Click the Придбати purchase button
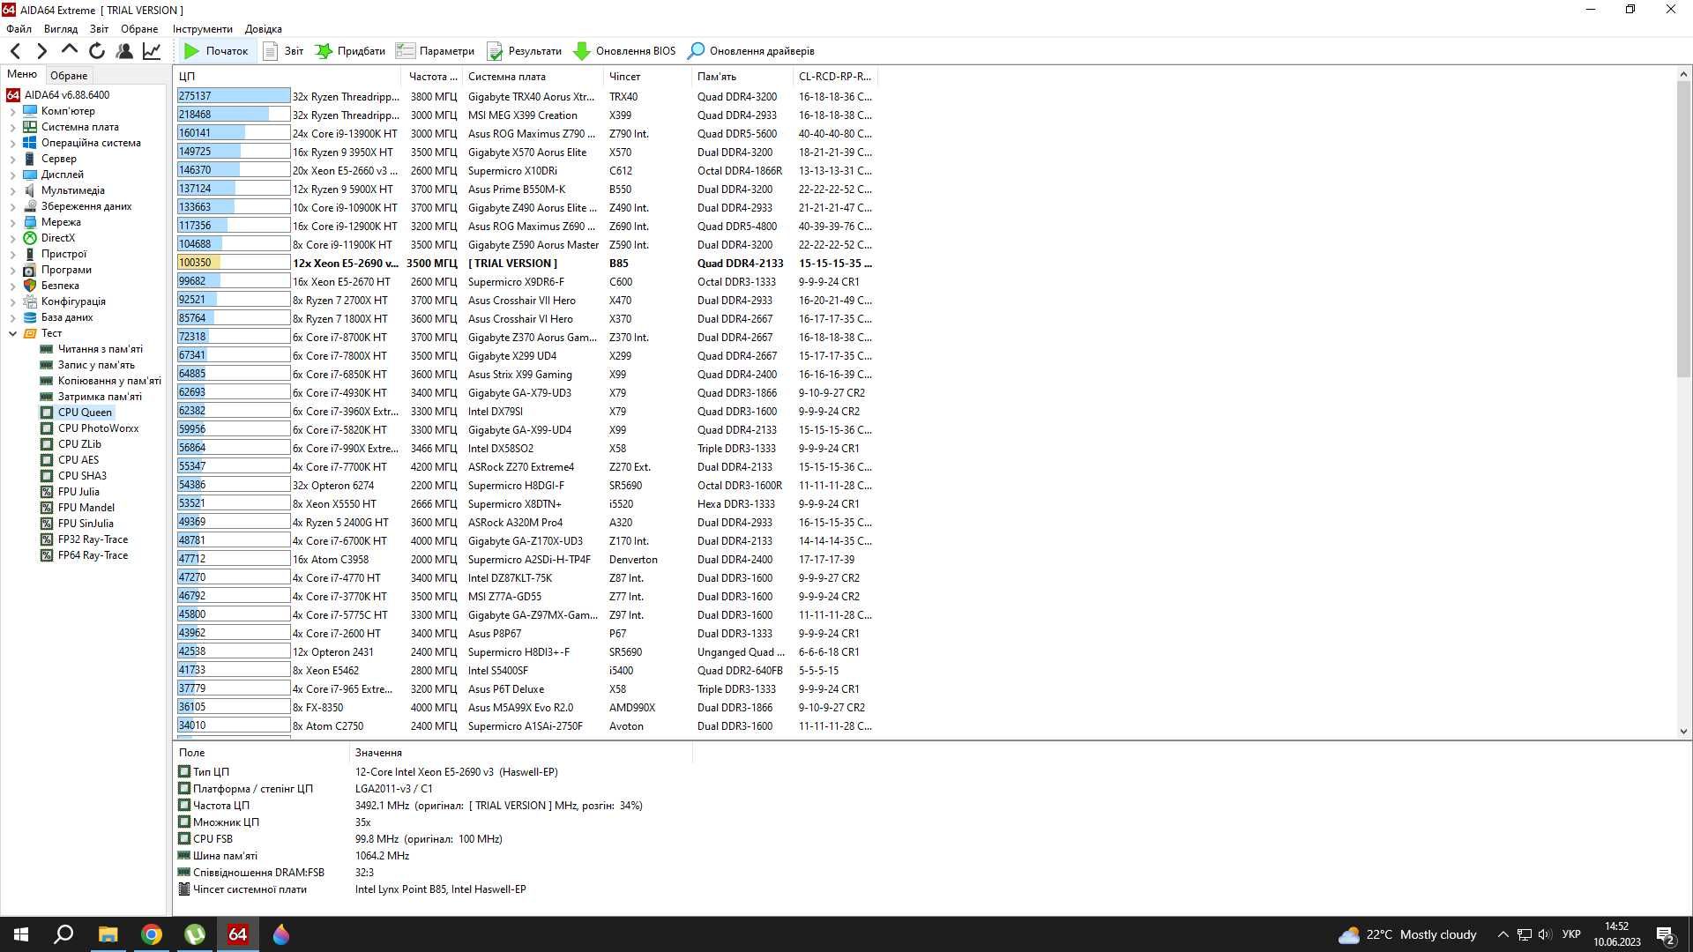 pyautogui.click(x=350, y=51)
